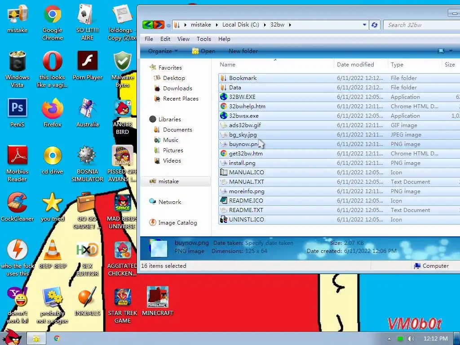The image size is (460, 345).
Task: Launch the Opera icon labeled 'this looks like a vagi...'
Action: (53, 69)
